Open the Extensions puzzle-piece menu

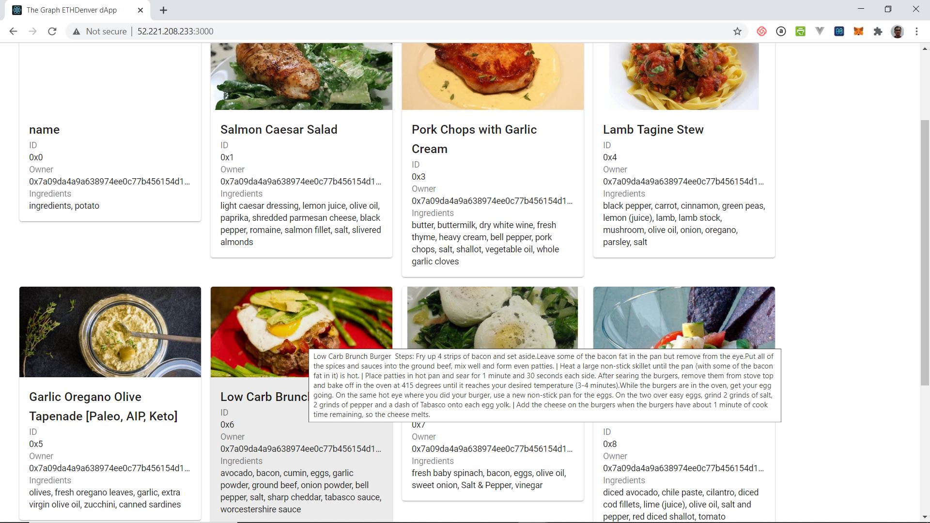pyautogui.click(x=878, y=31)
